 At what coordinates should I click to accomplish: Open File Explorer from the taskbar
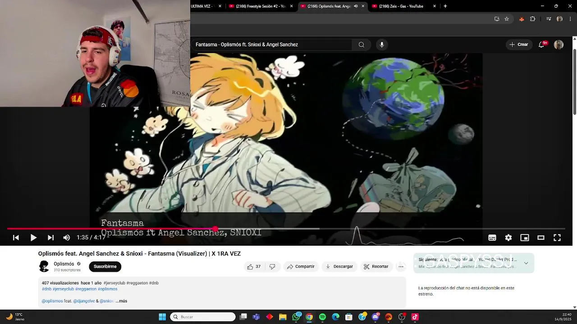[x=283, y=317]
